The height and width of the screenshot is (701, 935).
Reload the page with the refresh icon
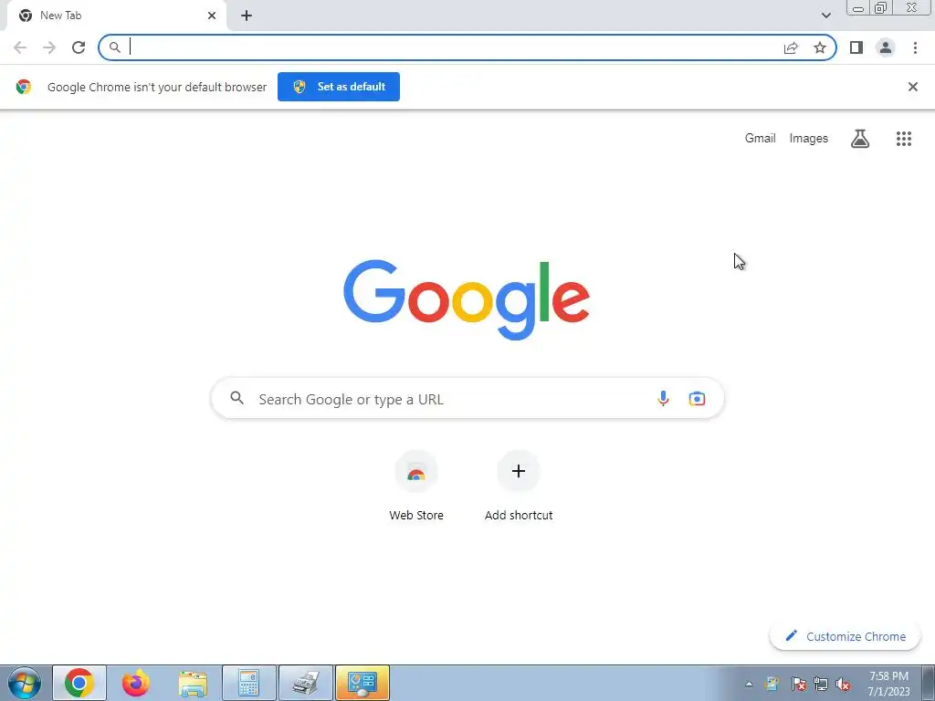pos(79,47)
